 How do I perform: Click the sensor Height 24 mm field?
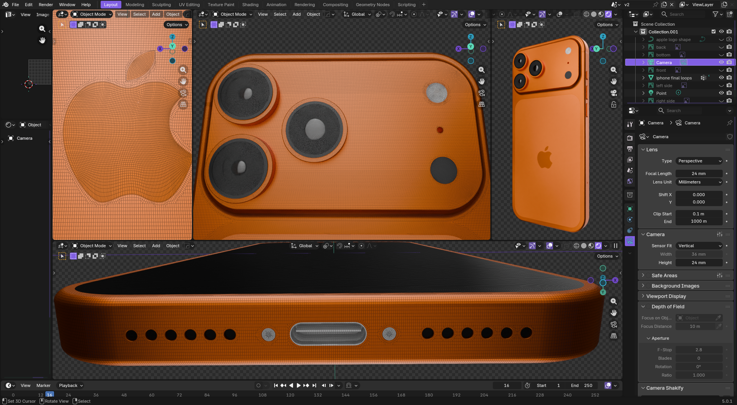(x=699, y=263)
